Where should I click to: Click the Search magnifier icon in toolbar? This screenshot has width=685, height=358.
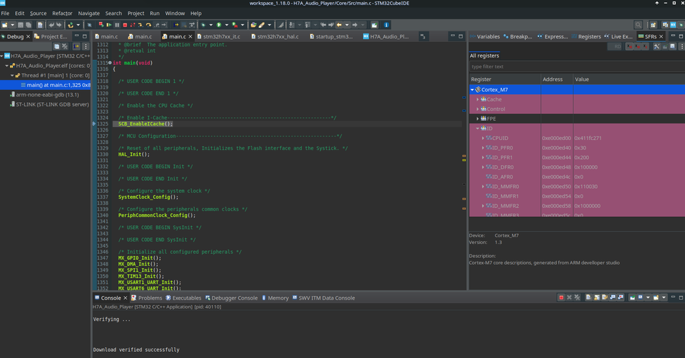click(x=638, y=25)
